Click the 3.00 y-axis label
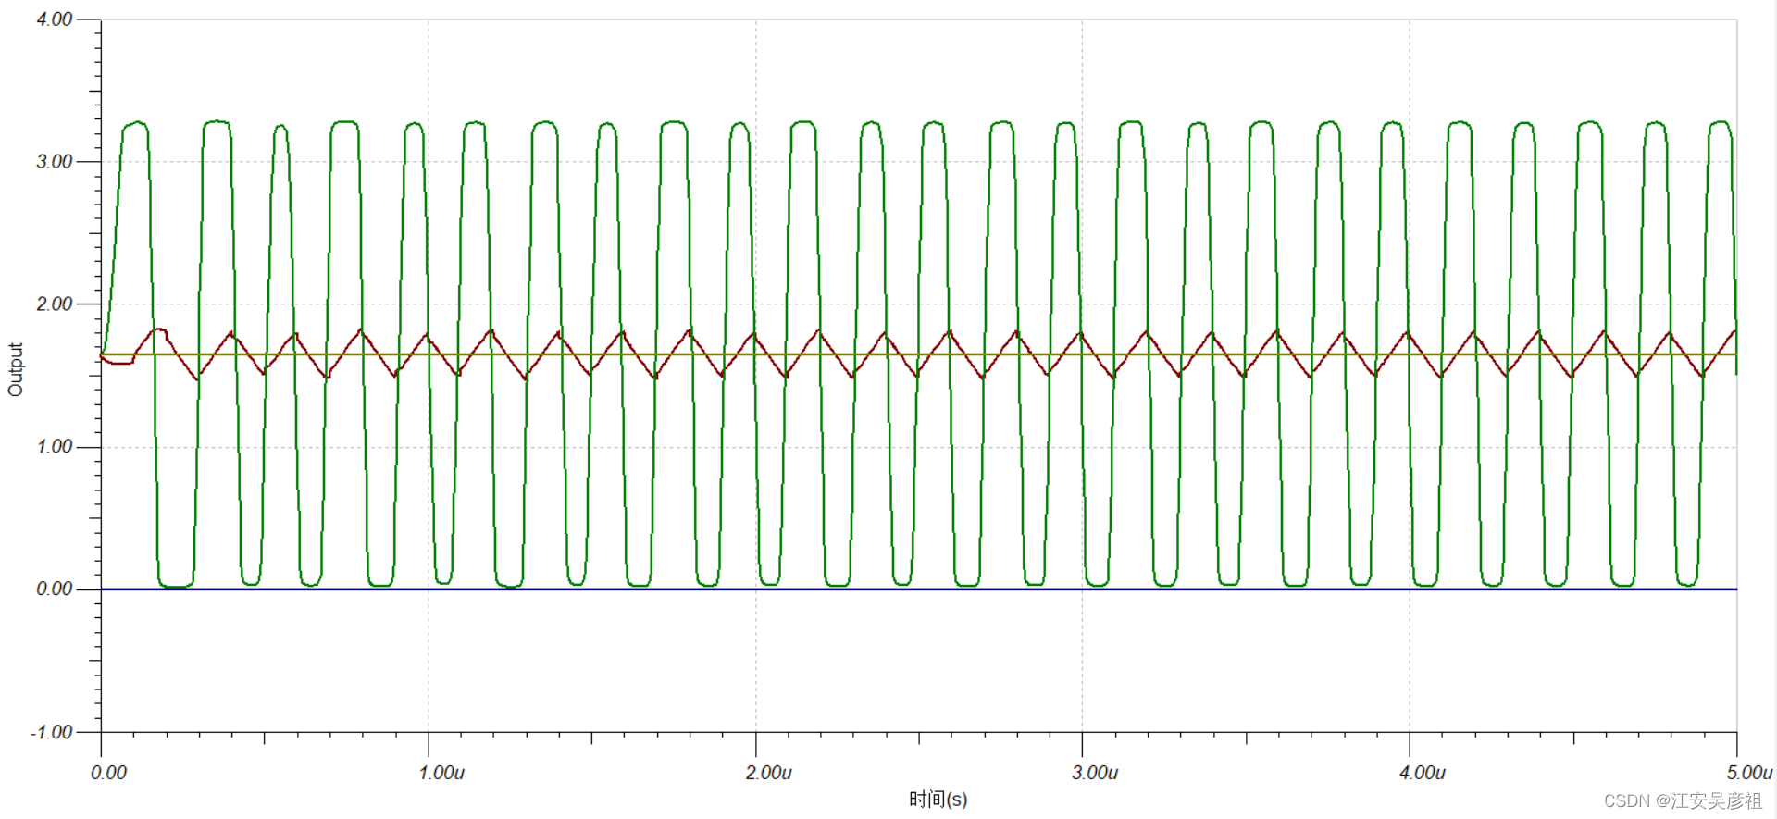 tap(54, 162)
